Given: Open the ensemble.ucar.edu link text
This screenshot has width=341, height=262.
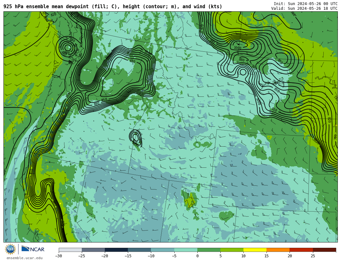Looking at the screenshot, I should 24,258.
